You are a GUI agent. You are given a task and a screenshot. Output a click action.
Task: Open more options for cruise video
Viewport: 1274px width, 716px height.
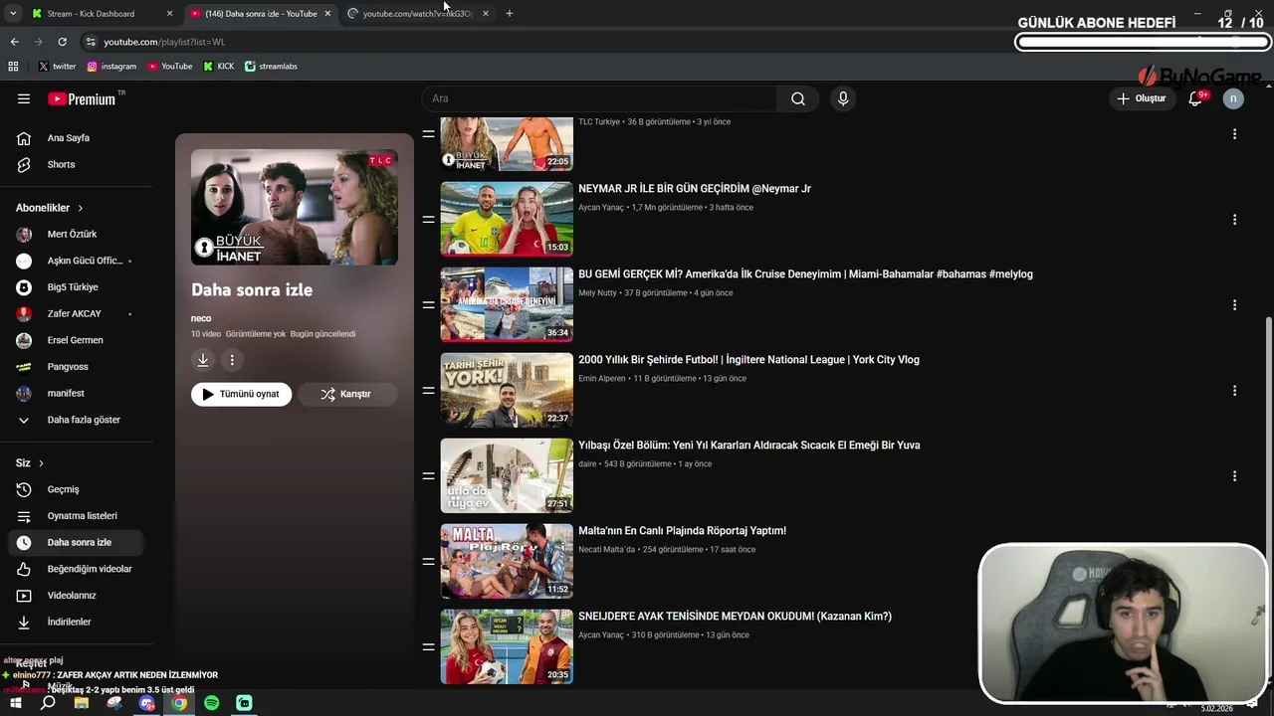coord(1234,305)
